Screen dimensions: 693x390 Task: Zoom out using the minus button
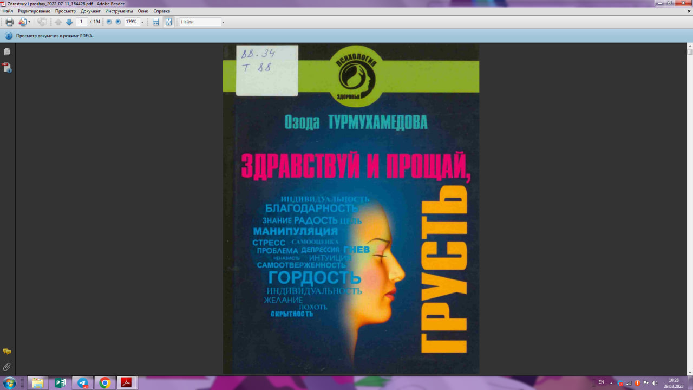point(109,22)
